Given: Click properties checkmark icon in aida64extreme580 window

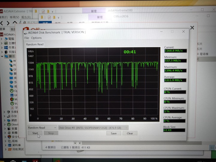Looking at the screenshot, I should [x=43, y=11].
